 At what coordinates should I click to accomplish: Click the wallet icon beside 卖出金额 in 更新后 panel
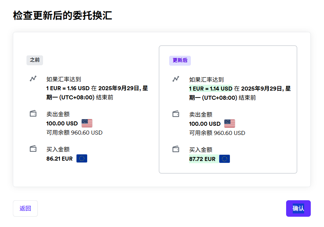point(176,114)
